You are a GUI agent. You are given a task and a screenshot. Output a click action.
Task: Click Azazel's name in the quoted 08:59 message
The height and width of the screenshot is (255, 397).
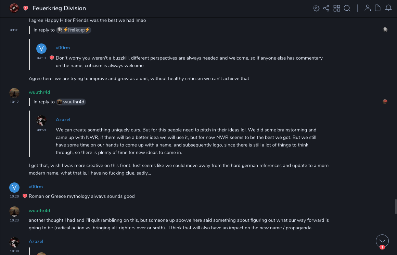[x=63, y=120]
